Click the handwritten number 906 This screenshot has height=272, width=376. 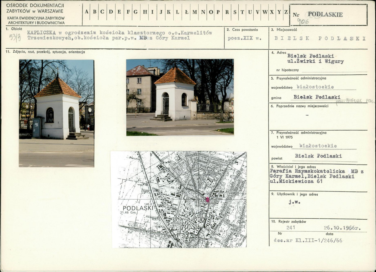pos(303,22)
